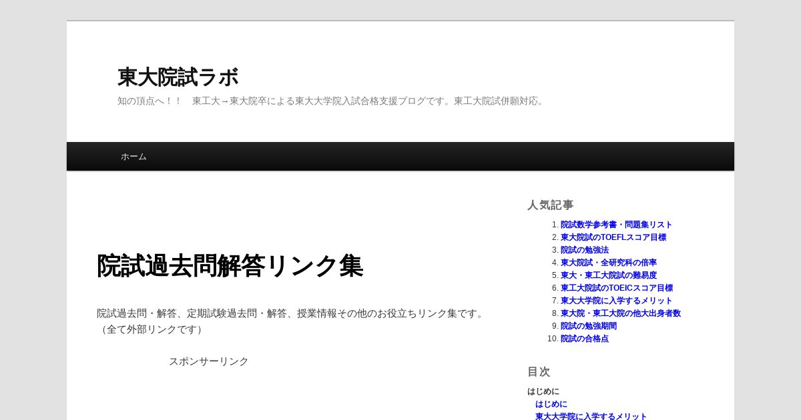Open 東大院試・全研究科の倍率 article

point(609,263)
